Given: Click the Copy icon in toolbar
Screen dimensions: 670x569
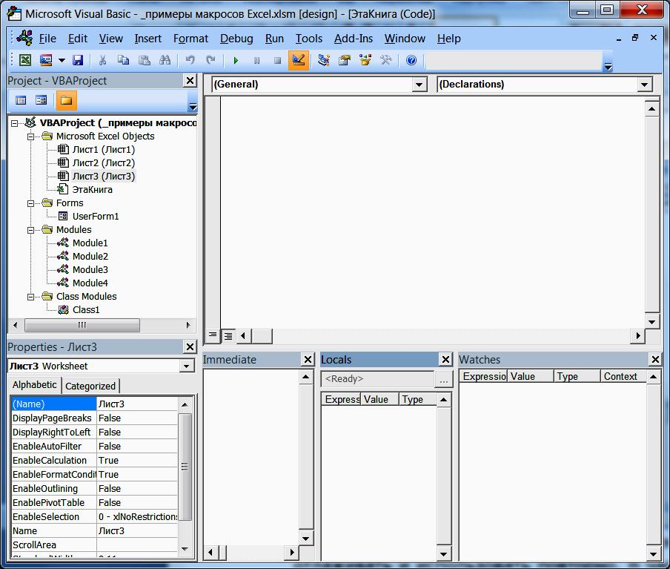Looking at the screenshot, I should pos(123,60).
